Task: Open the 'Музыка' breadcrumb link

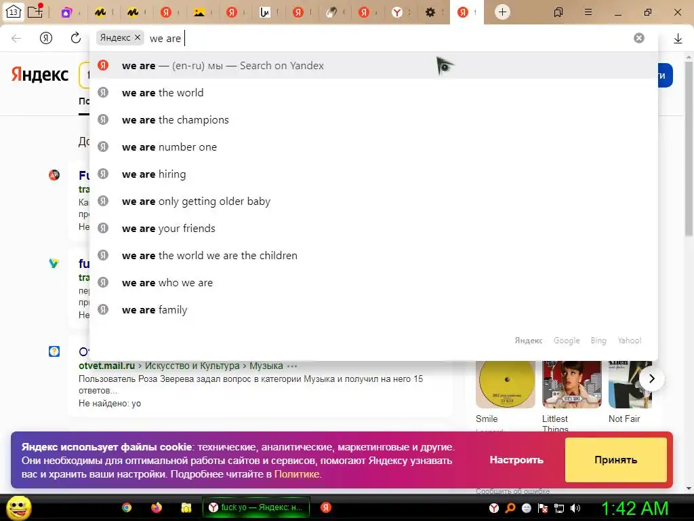Action: click(266, 366)
